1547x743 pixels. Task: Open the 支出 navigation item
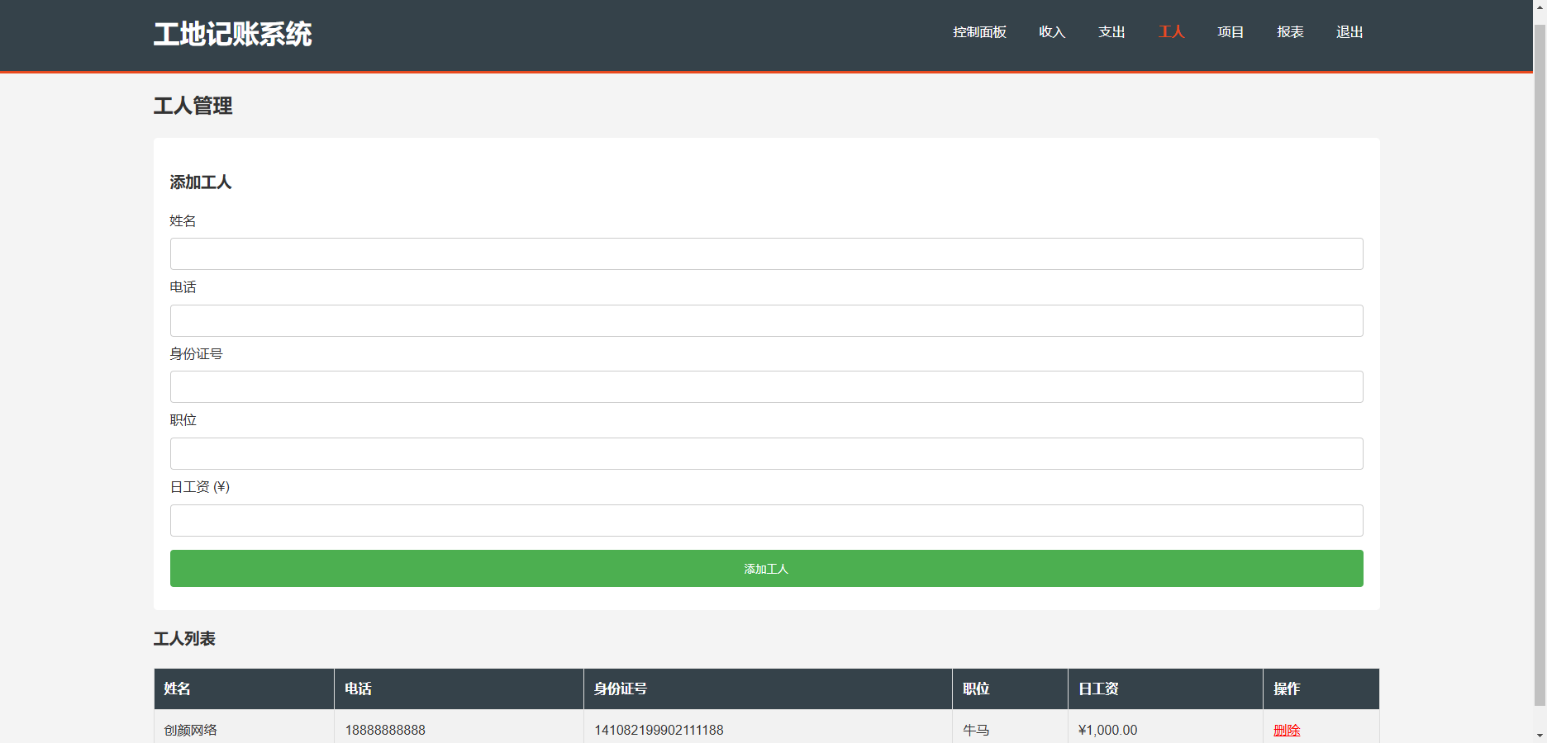[x=1111, y=32]
